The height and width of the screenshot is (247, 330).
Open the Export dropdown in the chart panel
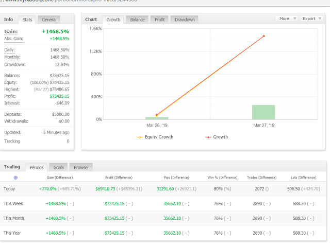(311, 19)
